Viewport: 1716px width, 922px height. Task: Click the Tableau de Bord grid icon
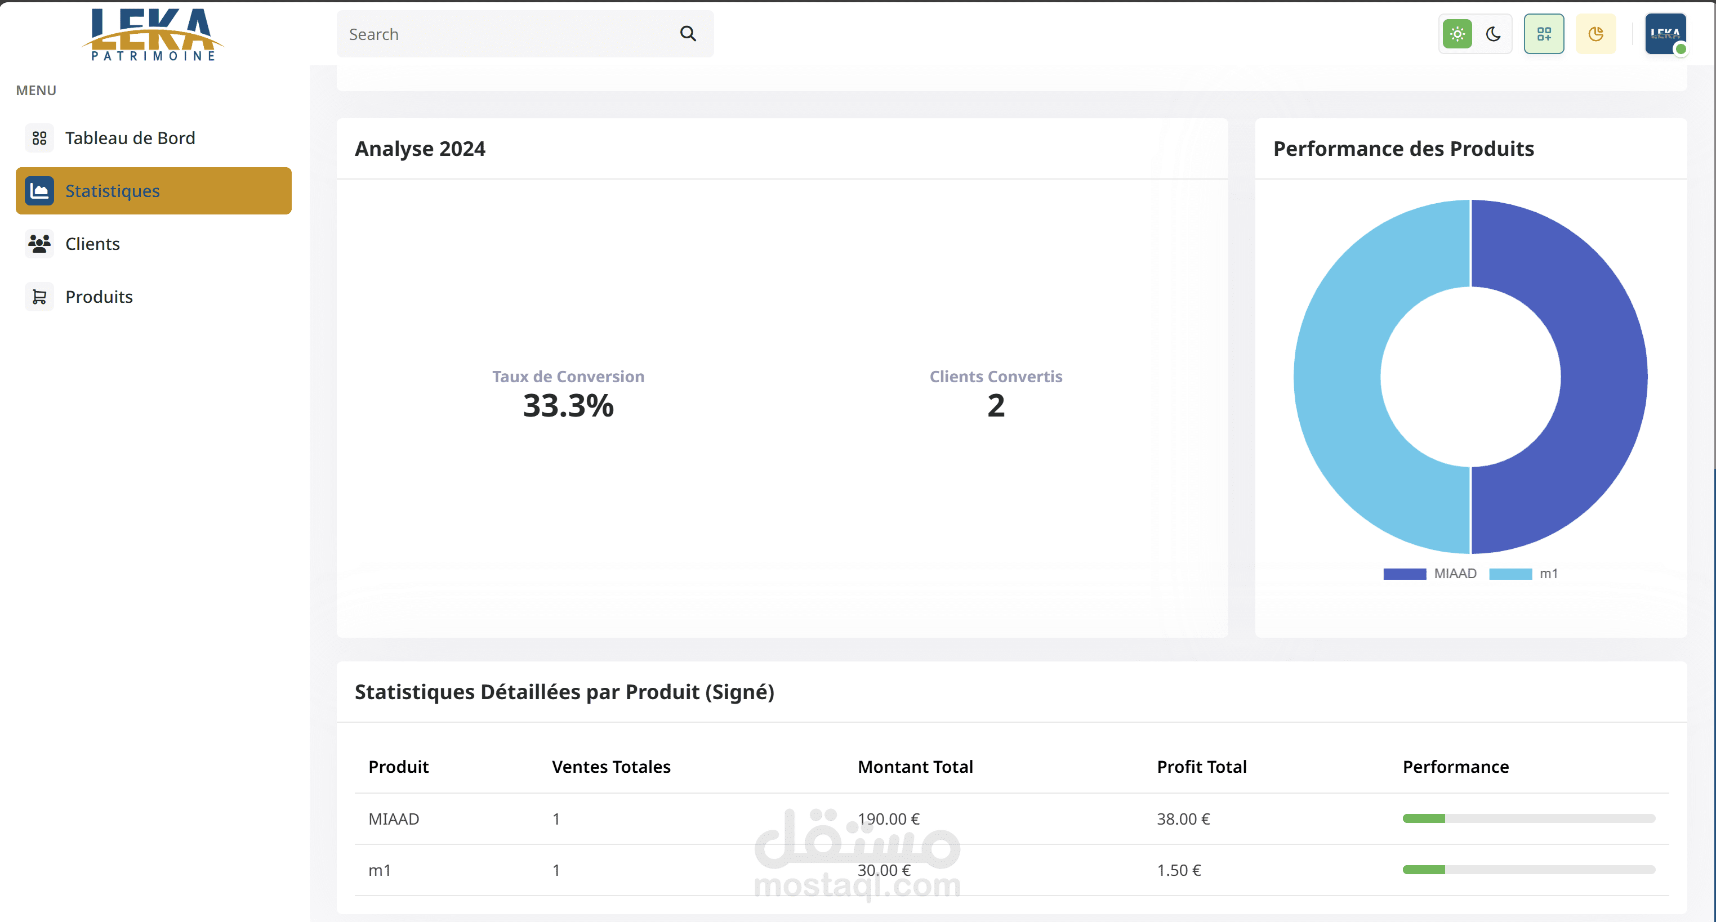[x=39, y=138]
